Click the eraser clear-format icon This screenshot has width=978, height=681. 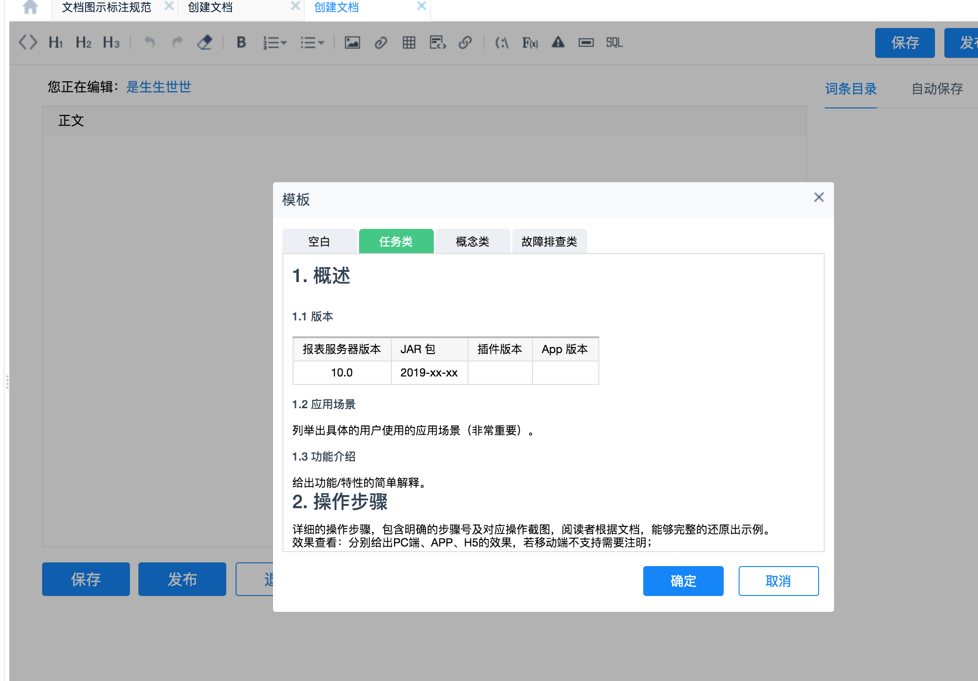click(x=205, y=43)
